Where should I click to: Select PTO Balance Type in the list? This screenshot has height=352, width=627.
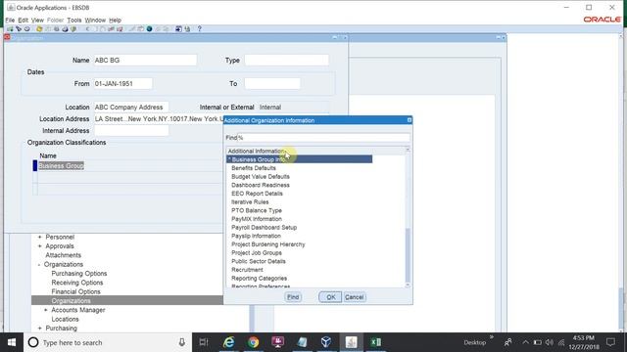(257, 210)
